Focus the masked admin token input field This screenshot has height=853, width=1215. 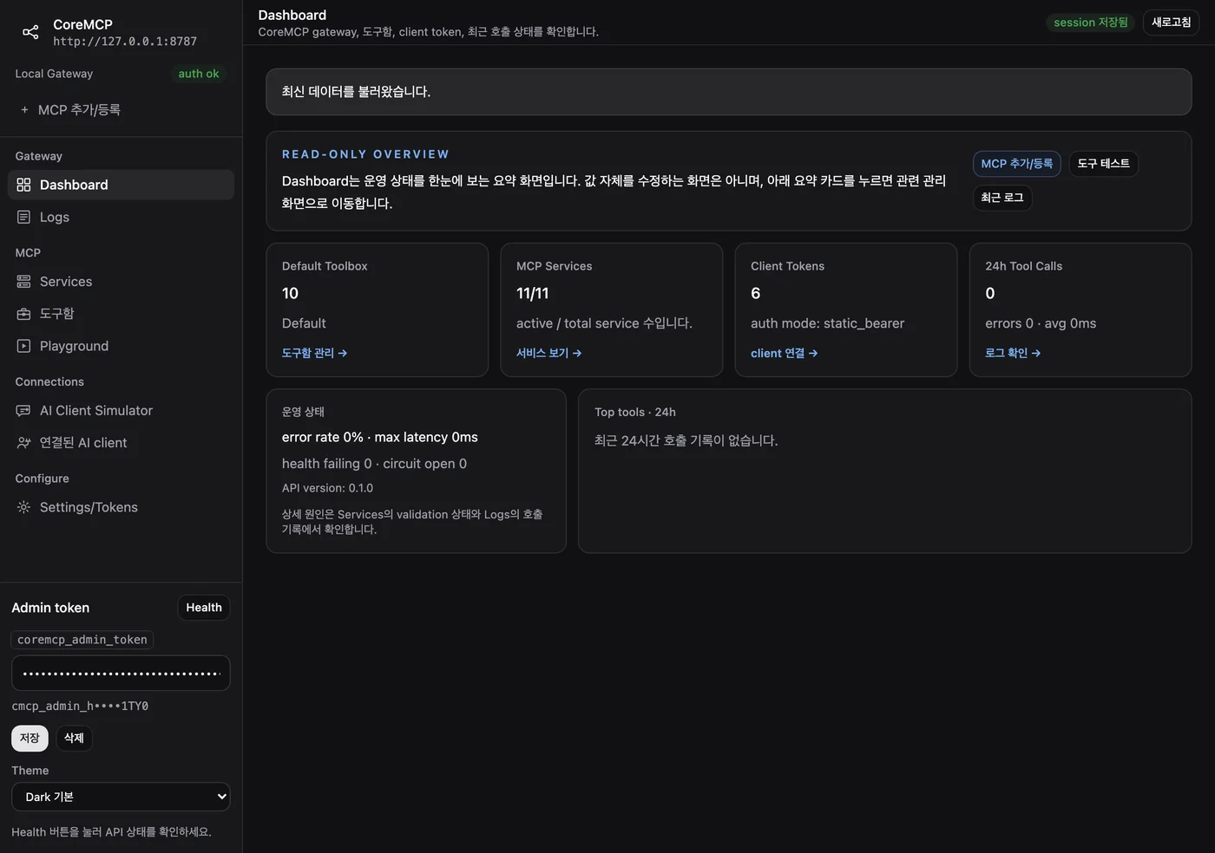[121, 673]
